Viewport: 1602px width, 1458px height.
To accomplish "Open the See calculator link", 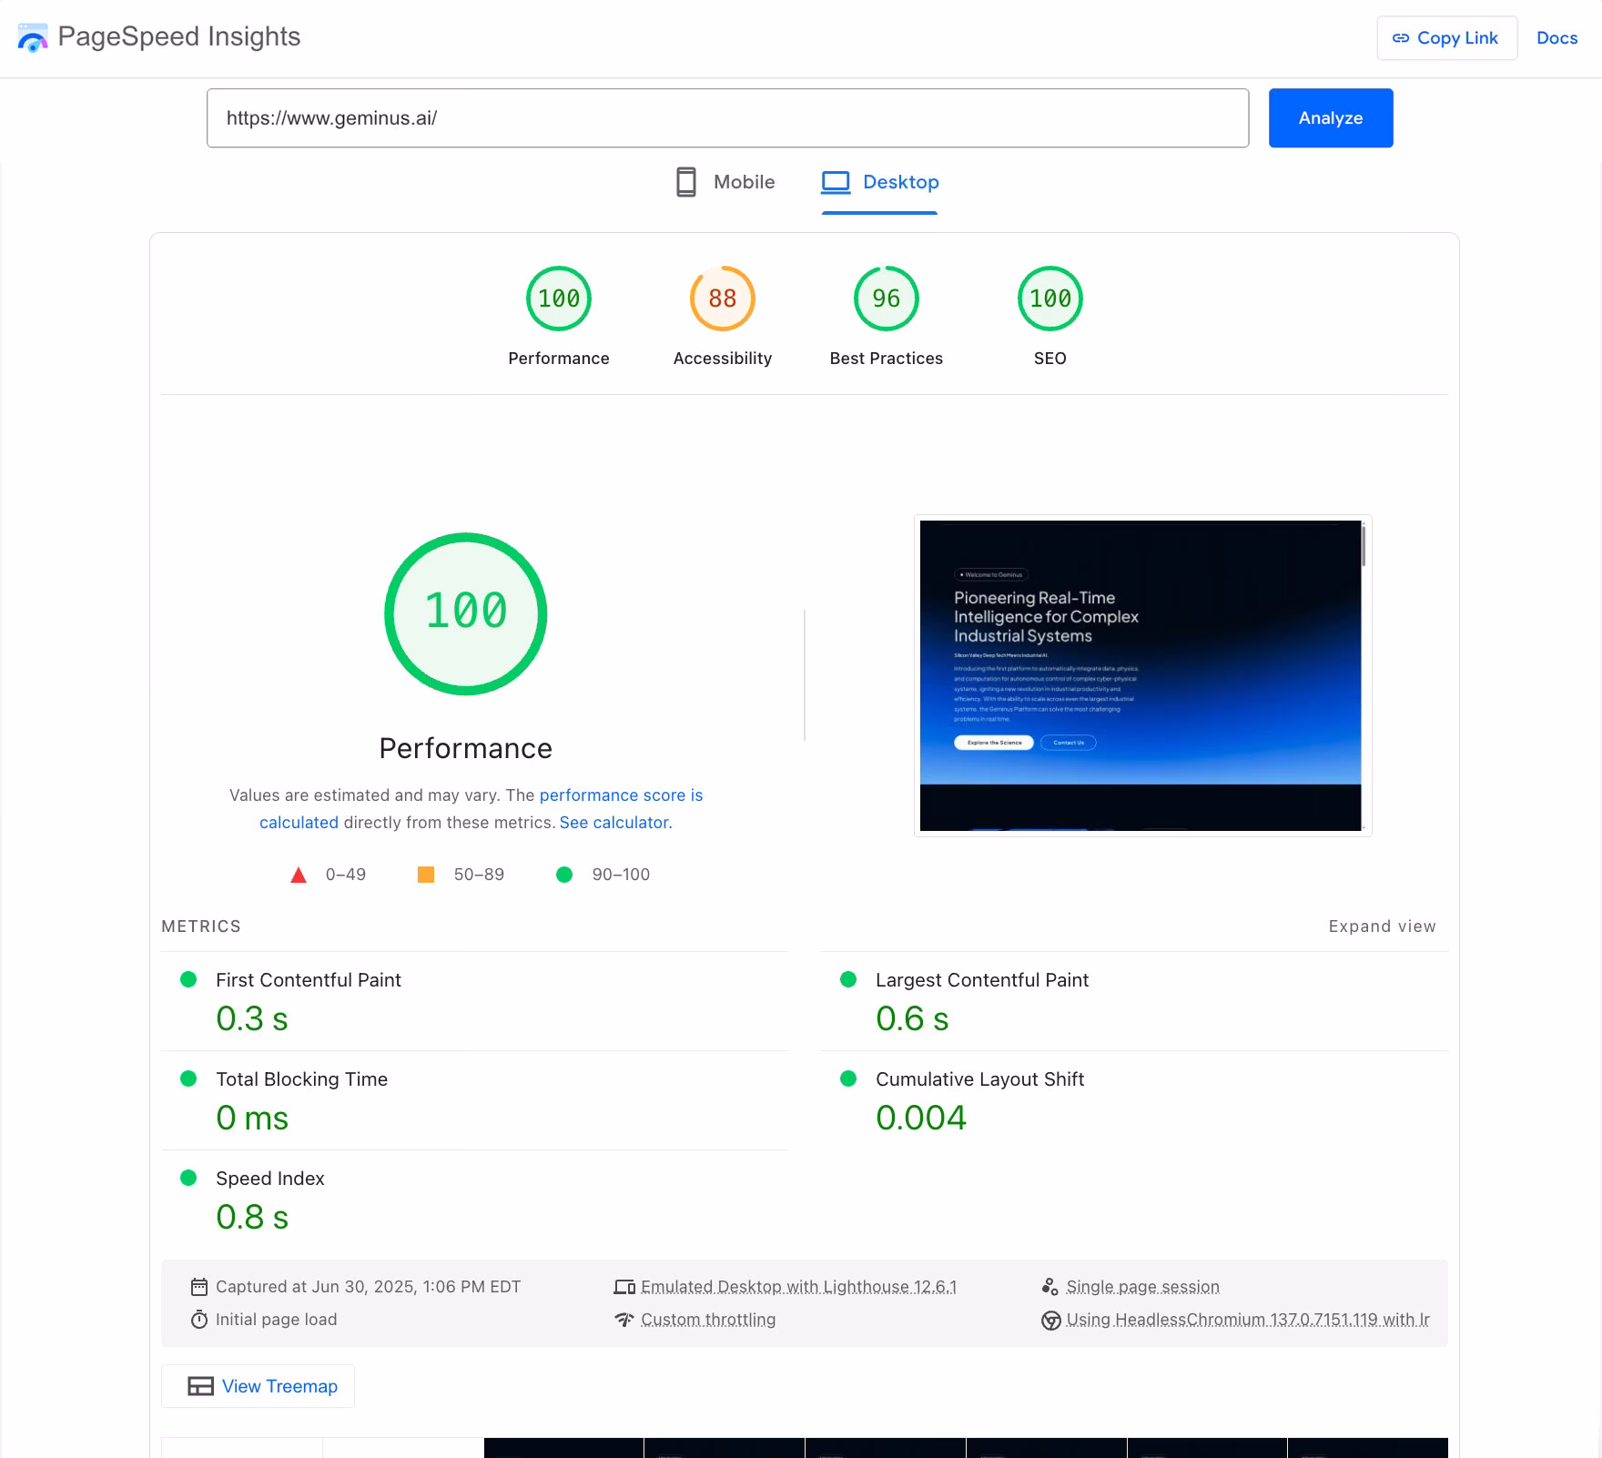I will point(614,823).
